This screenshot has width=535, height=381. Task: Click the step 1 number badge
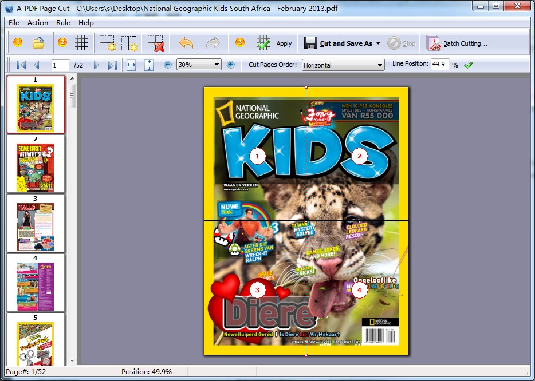click(18, 42)
